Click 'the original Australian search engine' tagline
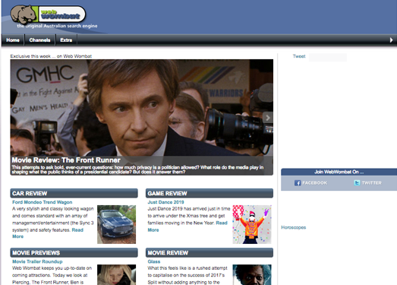This screenshot has height=285, width=397. pos(57,26)
